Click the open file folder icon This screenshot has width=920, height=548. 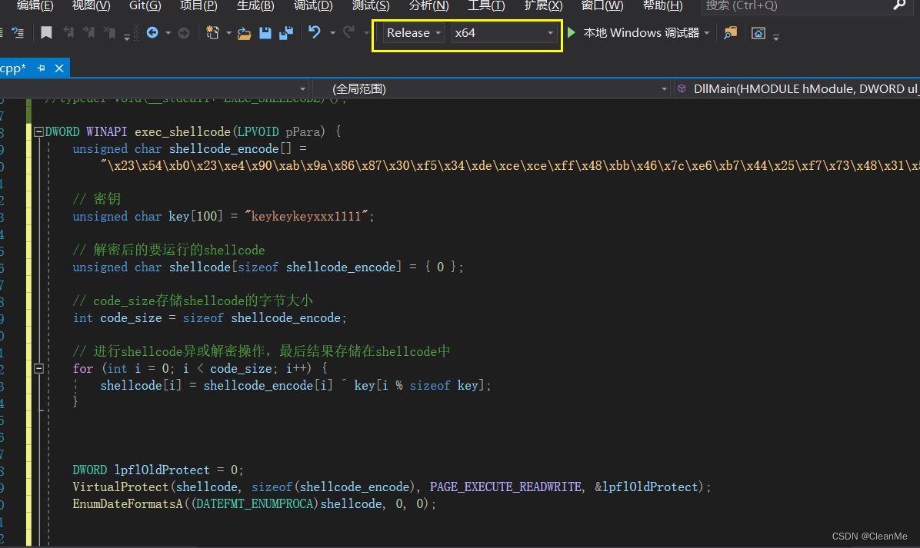coord(244,33)
